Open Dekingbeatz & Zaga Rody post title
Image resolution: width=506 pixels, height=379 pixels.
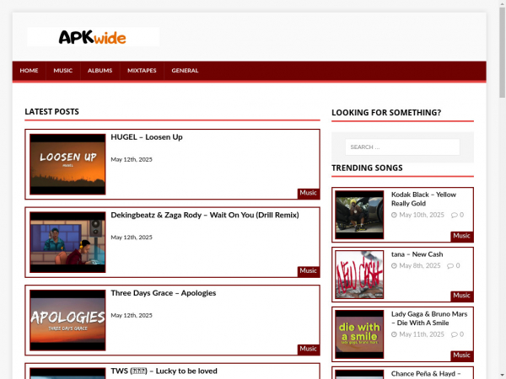click(x=205, y=215)
